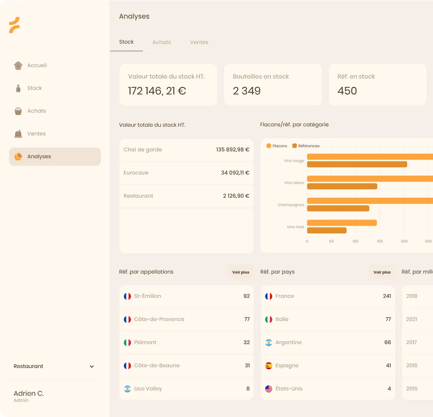Click the Vins rosé Flacons bar
Screen dimensions: 433x417
click(x=342, y=223)
